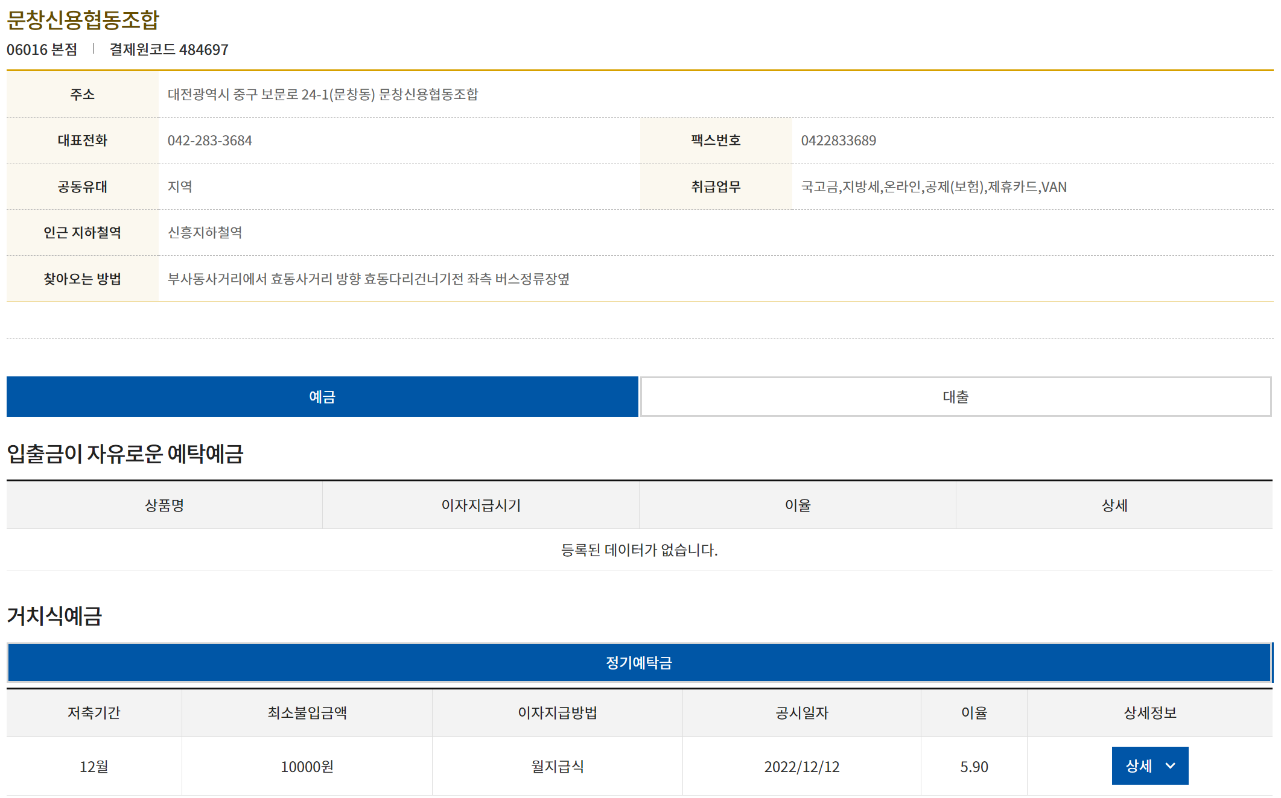Click the 상품명 column header
Viewport: 1281px width, 798px height.
tap(164, 505)
